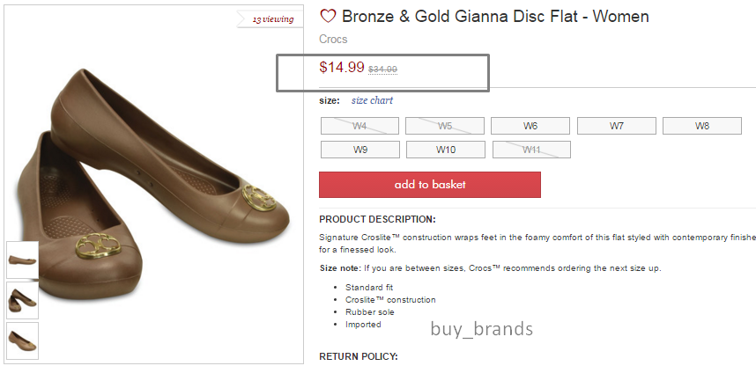756x366 pixels.
Task: Click the sold-out W11 size option
Action: click(530, 150)
